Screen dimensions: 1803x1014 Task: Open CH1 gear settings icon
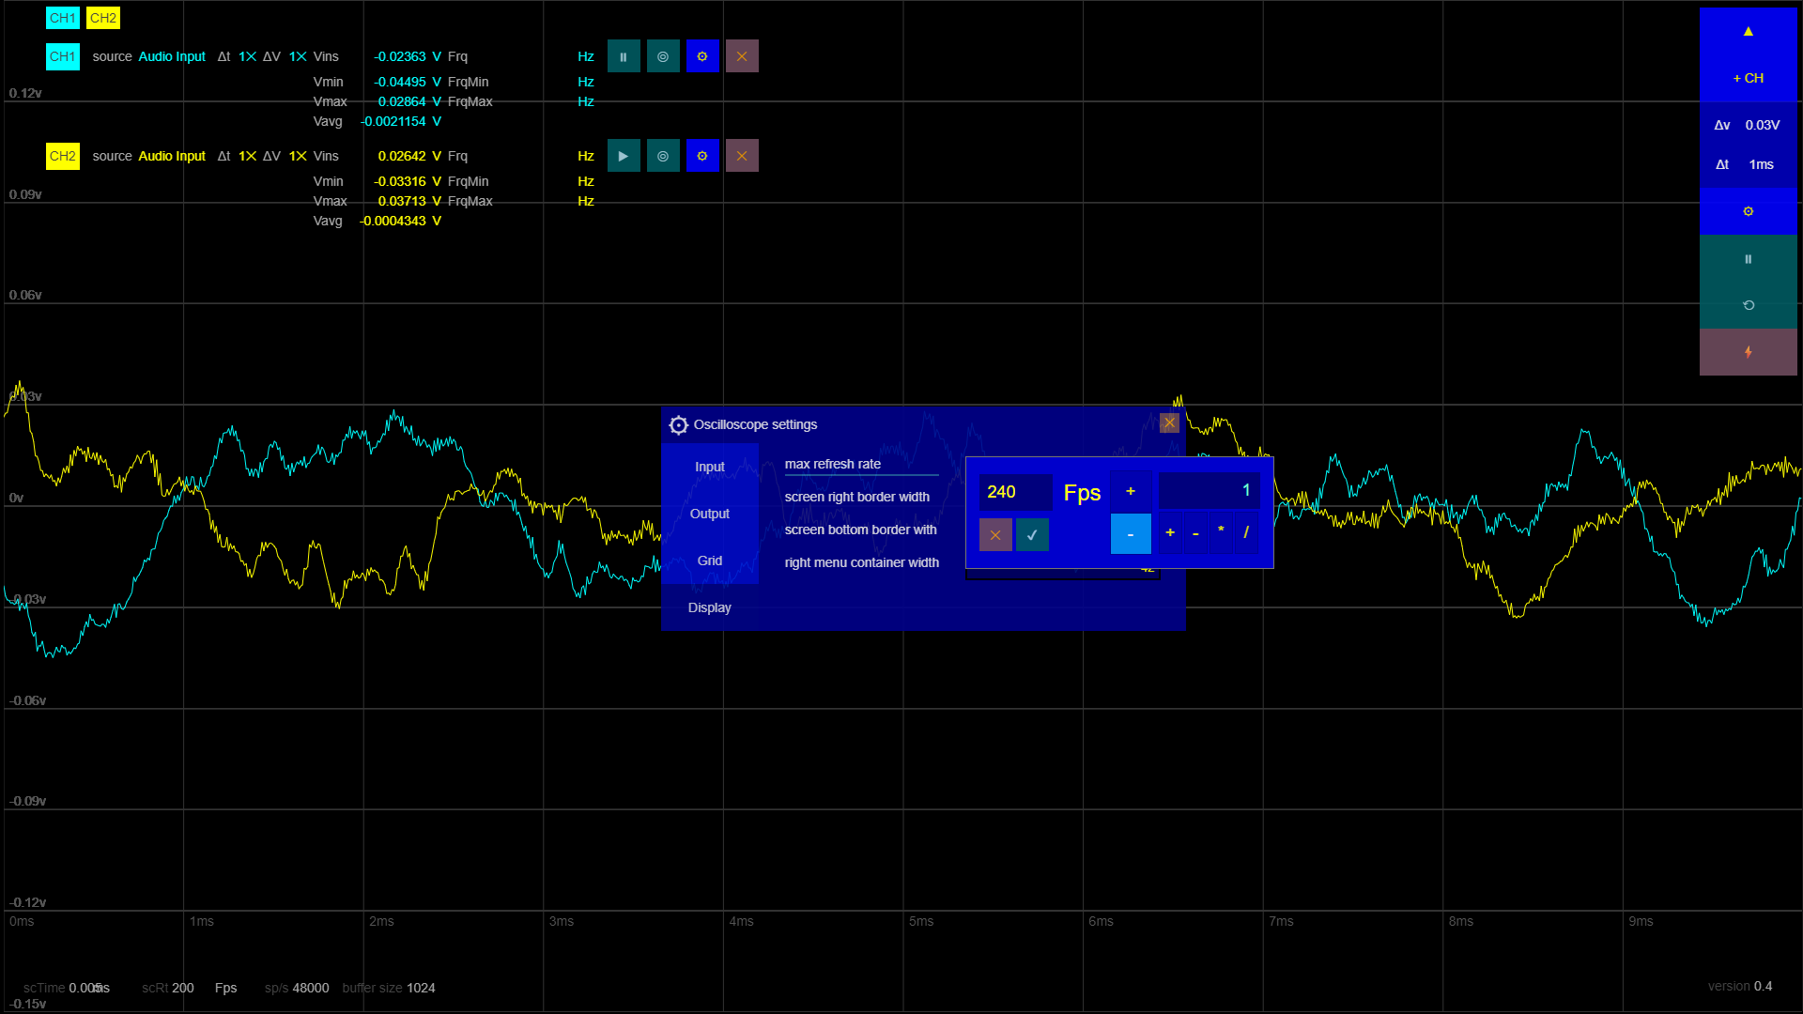coord(702,56)
